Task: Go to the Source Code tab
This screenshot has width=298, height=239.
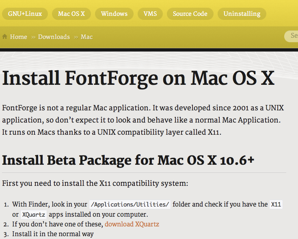Action: pyautogui.click(x=190, y=14)
